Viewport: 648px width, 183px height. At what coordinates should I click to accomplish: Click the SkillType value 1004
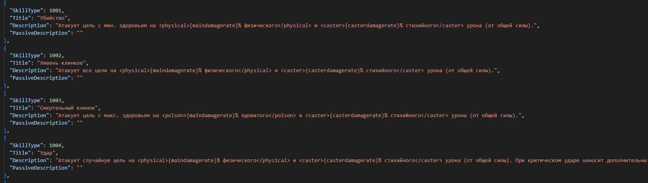click(x=55, y=146)
